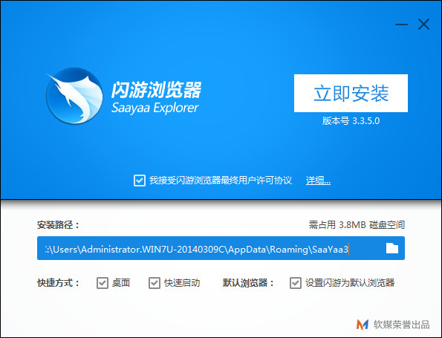This screenshot has height=338, width=442.
Task: Open the 详细... license details link
Action: tap(318, 181)
